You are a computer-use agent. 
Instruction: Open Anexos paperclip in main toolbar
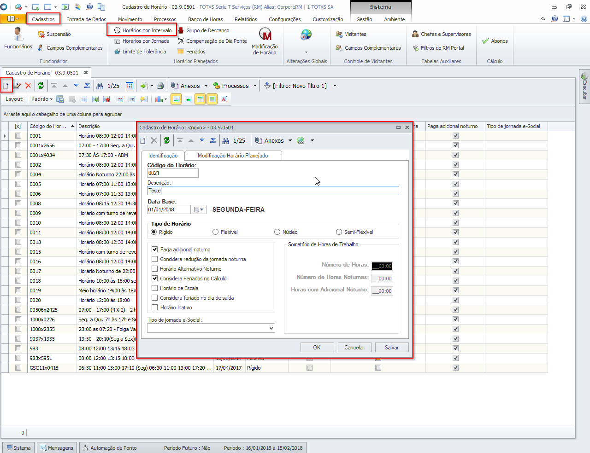point(185,86)
